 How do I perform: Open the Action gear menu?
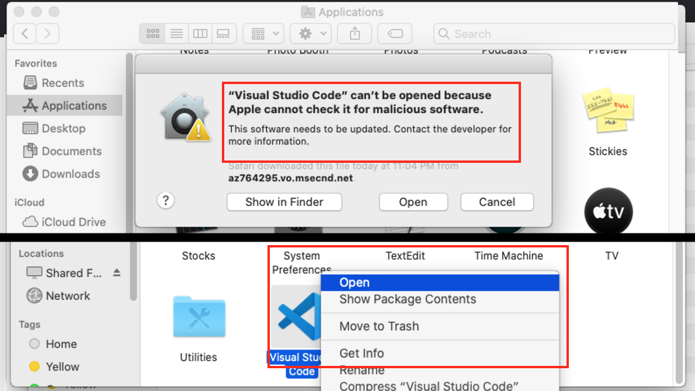(310, 34)
